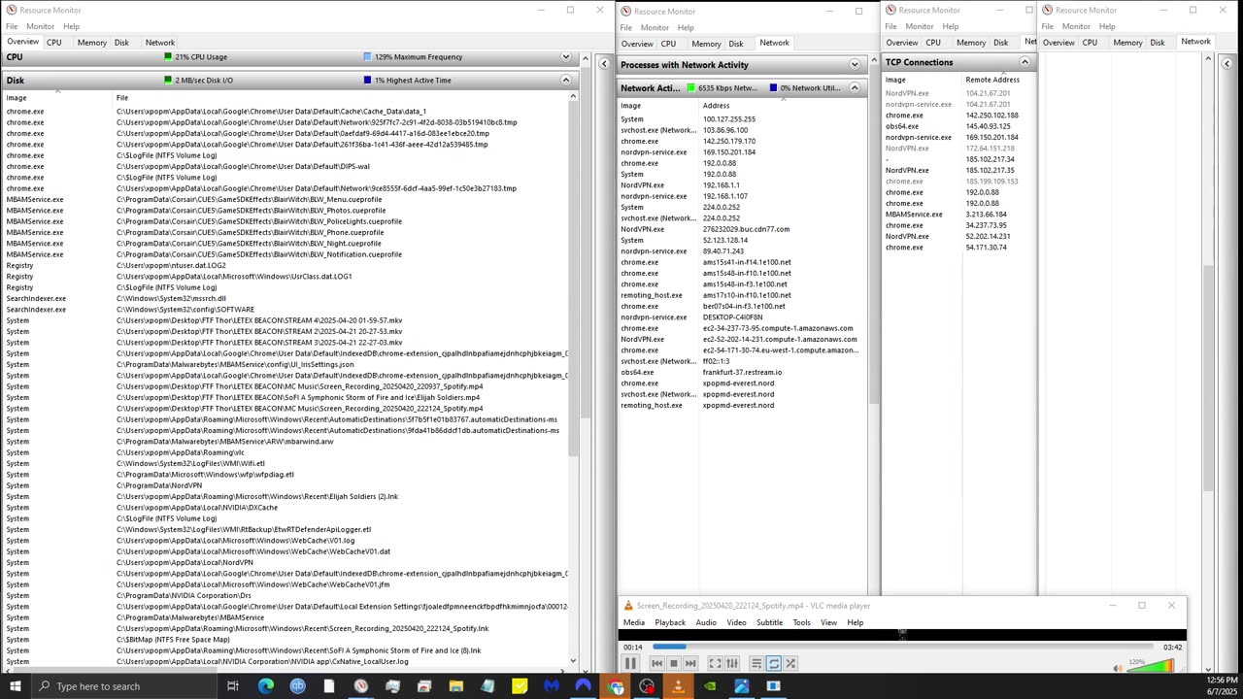Screen dimensions: 1243x699
Task: Skip to next media in VLC
Action: click(690, 663)
